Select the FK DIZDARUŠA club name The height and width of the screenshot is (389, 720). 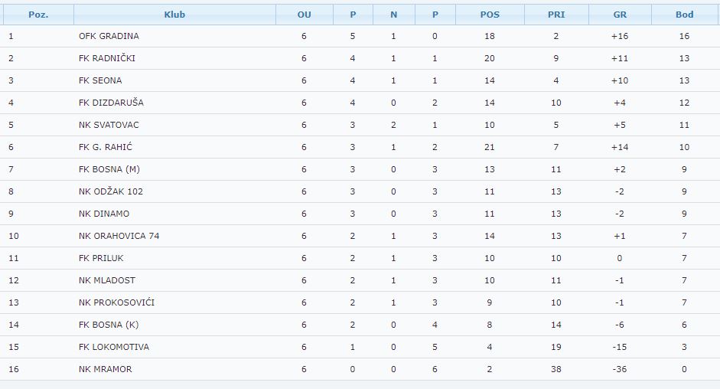[111, 103]
